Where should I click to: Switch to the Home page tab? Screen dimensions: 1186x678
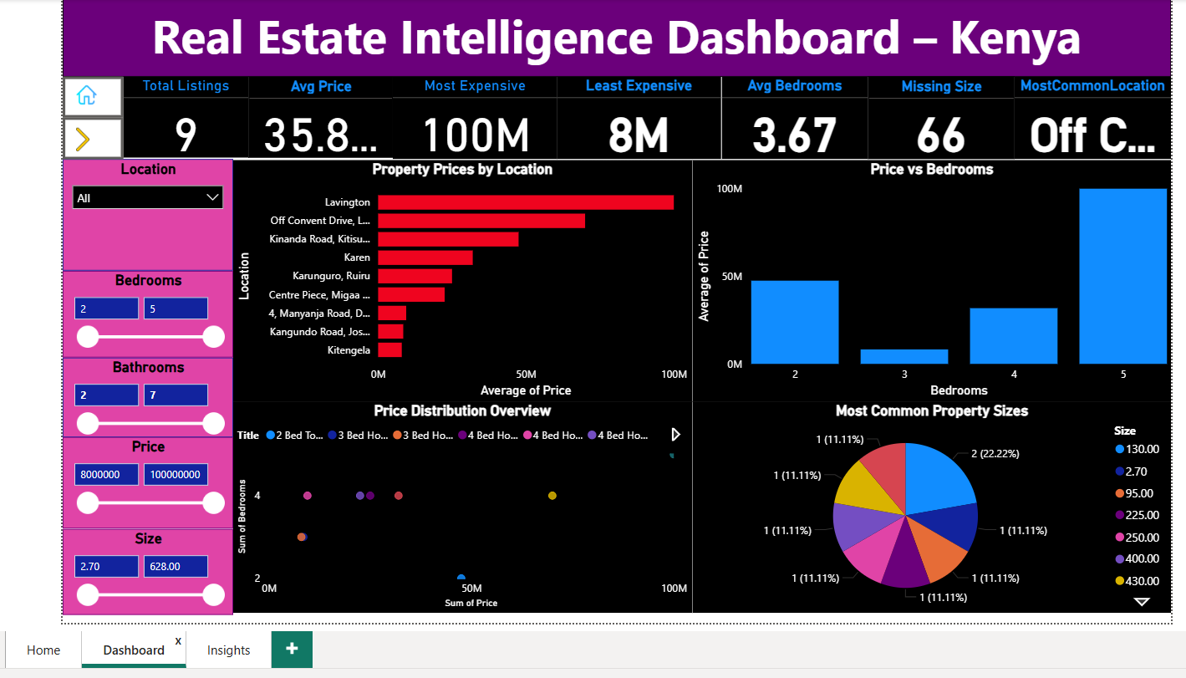coord(43,650)
